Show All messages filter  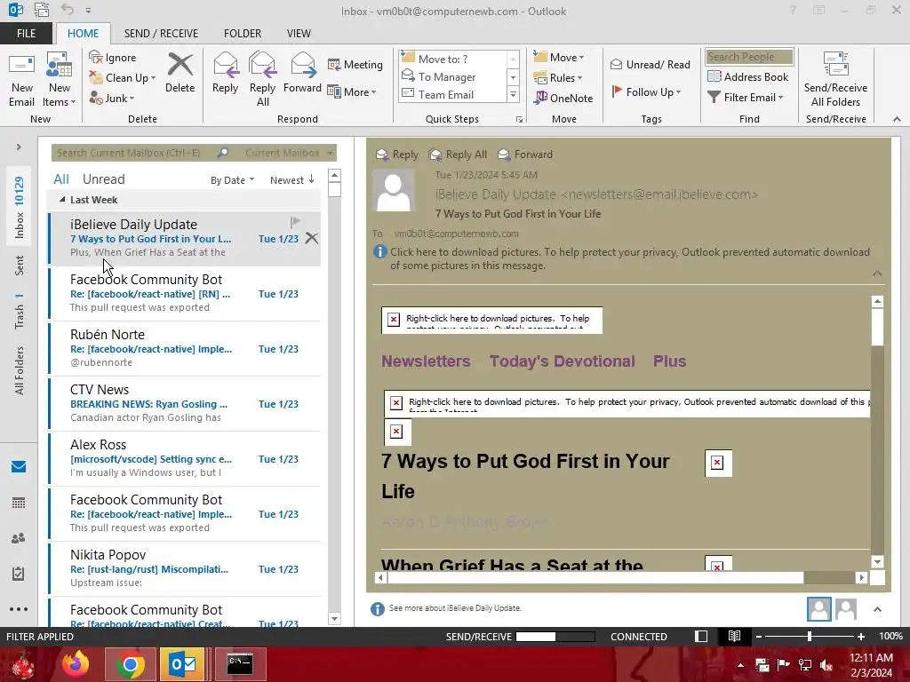(x=61, y=179)
